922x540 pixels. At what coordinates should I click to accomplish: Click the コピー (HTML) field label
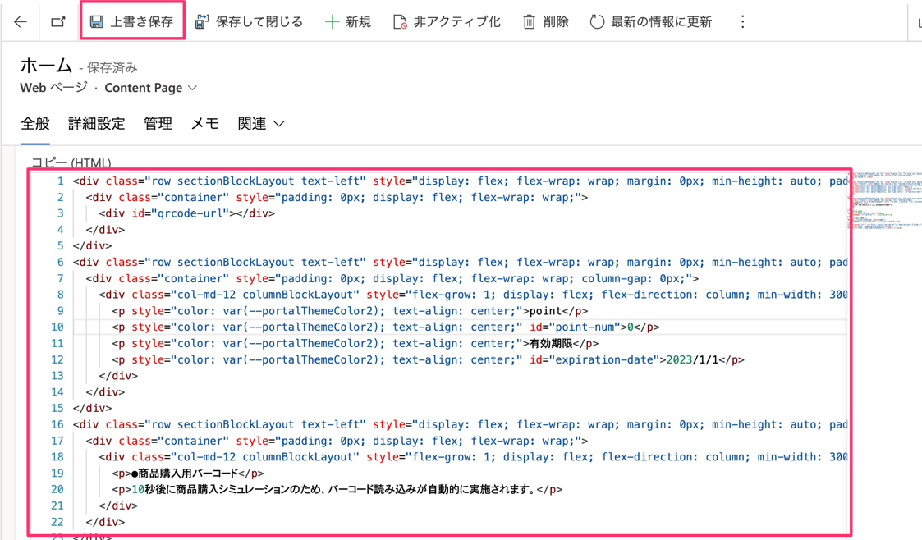[71, 162]
